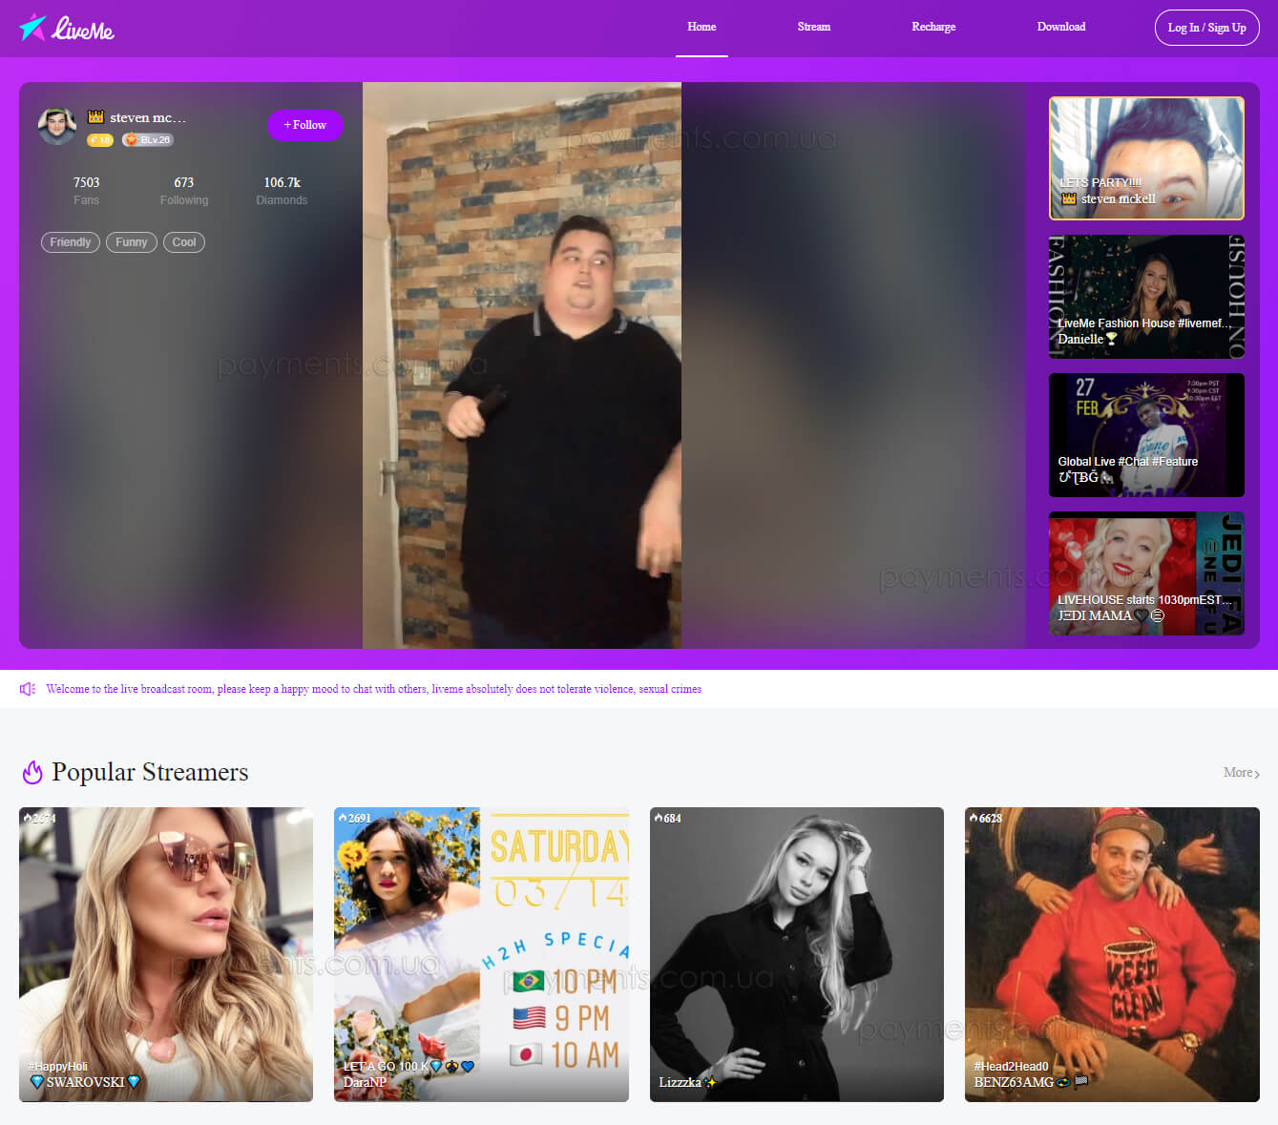The width and height of the screenshot is (1278, 1125).
Task: Click the #HappyHoli hashtag label
Action: (57, 1067)
